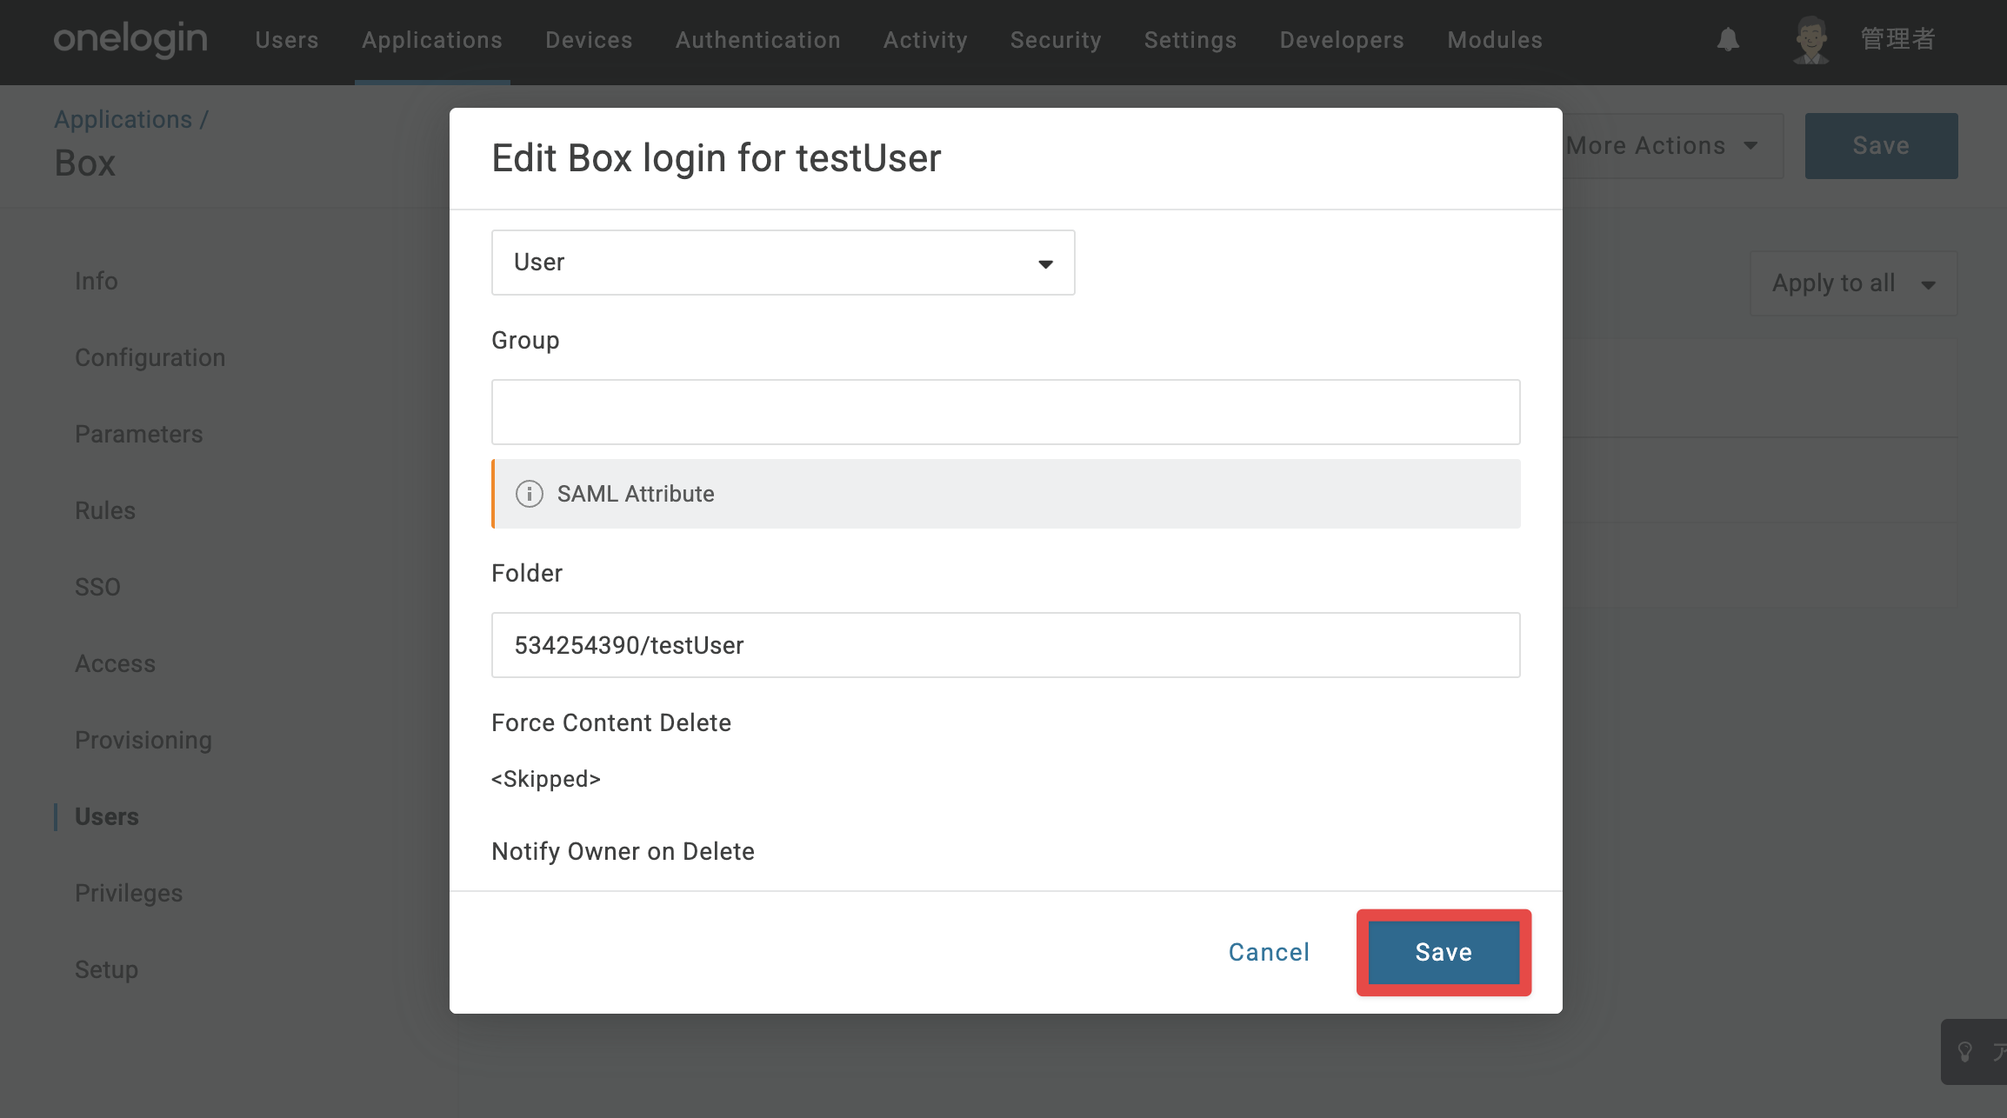Open the Authentication menu

[x=758, y=40]
